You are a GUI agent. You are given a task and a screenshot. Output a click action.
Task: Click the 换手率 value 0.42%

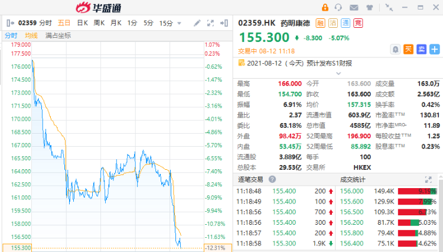pyautogui.click(x=431, y=104)
